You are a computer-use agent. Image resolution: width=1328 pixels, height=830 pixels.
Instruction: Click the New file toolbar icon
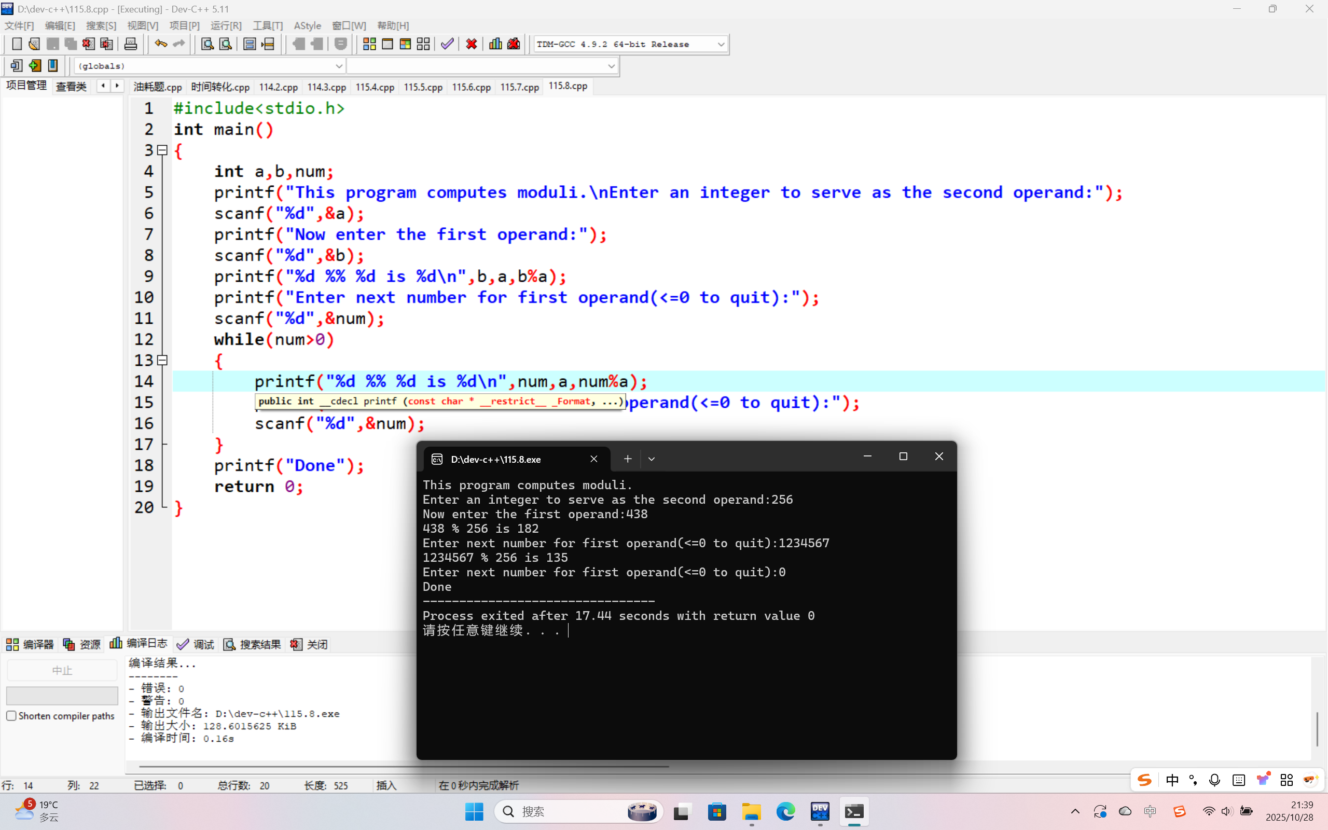click(x=17, y=44)
